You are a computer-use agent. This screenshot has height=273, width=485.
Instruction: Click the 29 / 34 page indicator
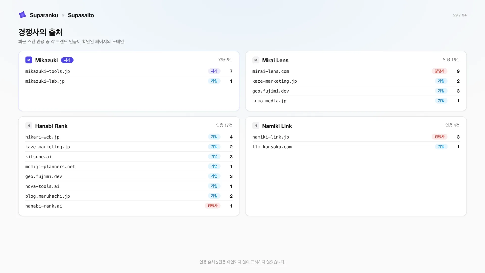[460, 15]
